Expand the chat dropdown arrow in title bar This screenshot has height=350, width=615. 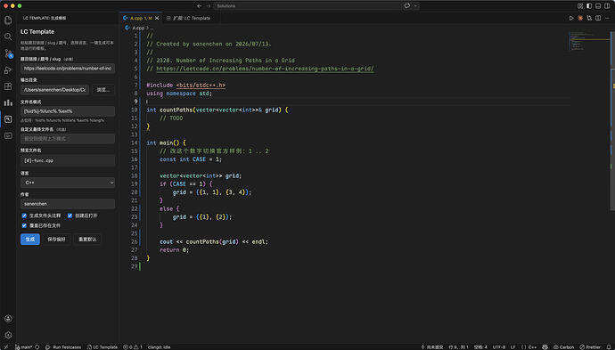click(415, 6)
